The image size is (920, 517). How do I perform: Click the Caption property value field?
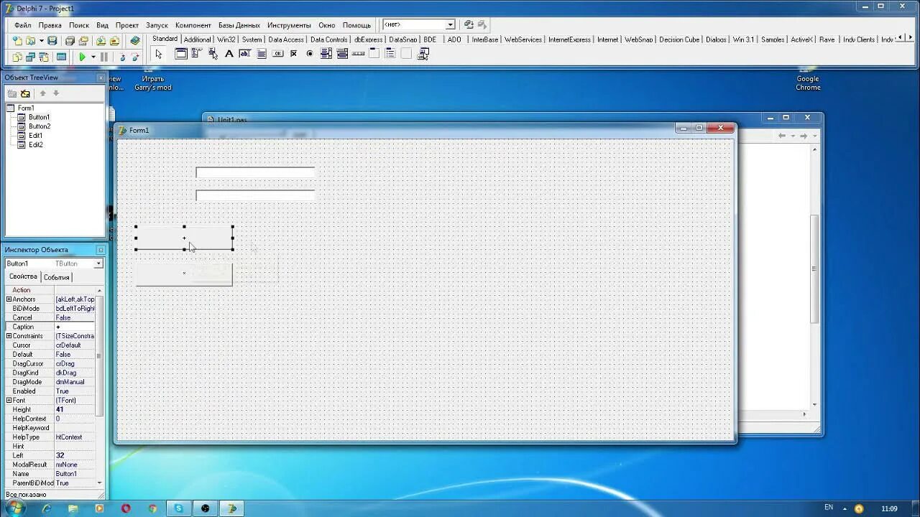click(75, 327)
